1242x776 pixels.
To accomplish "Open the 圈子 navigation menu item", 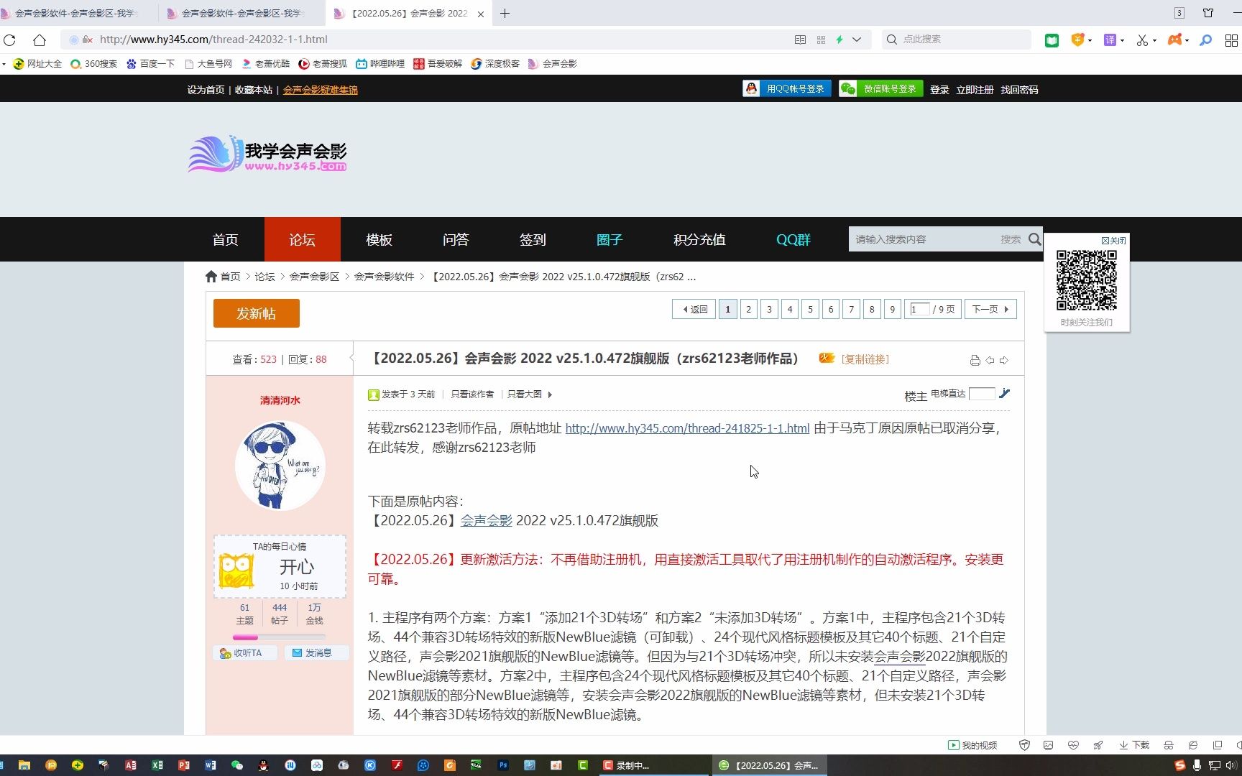I will tap(609, 239).
